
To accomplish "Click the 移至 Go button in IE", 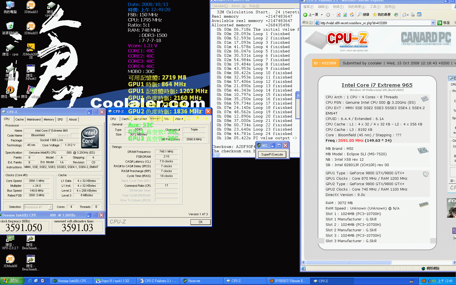I will tap(444, 23).
